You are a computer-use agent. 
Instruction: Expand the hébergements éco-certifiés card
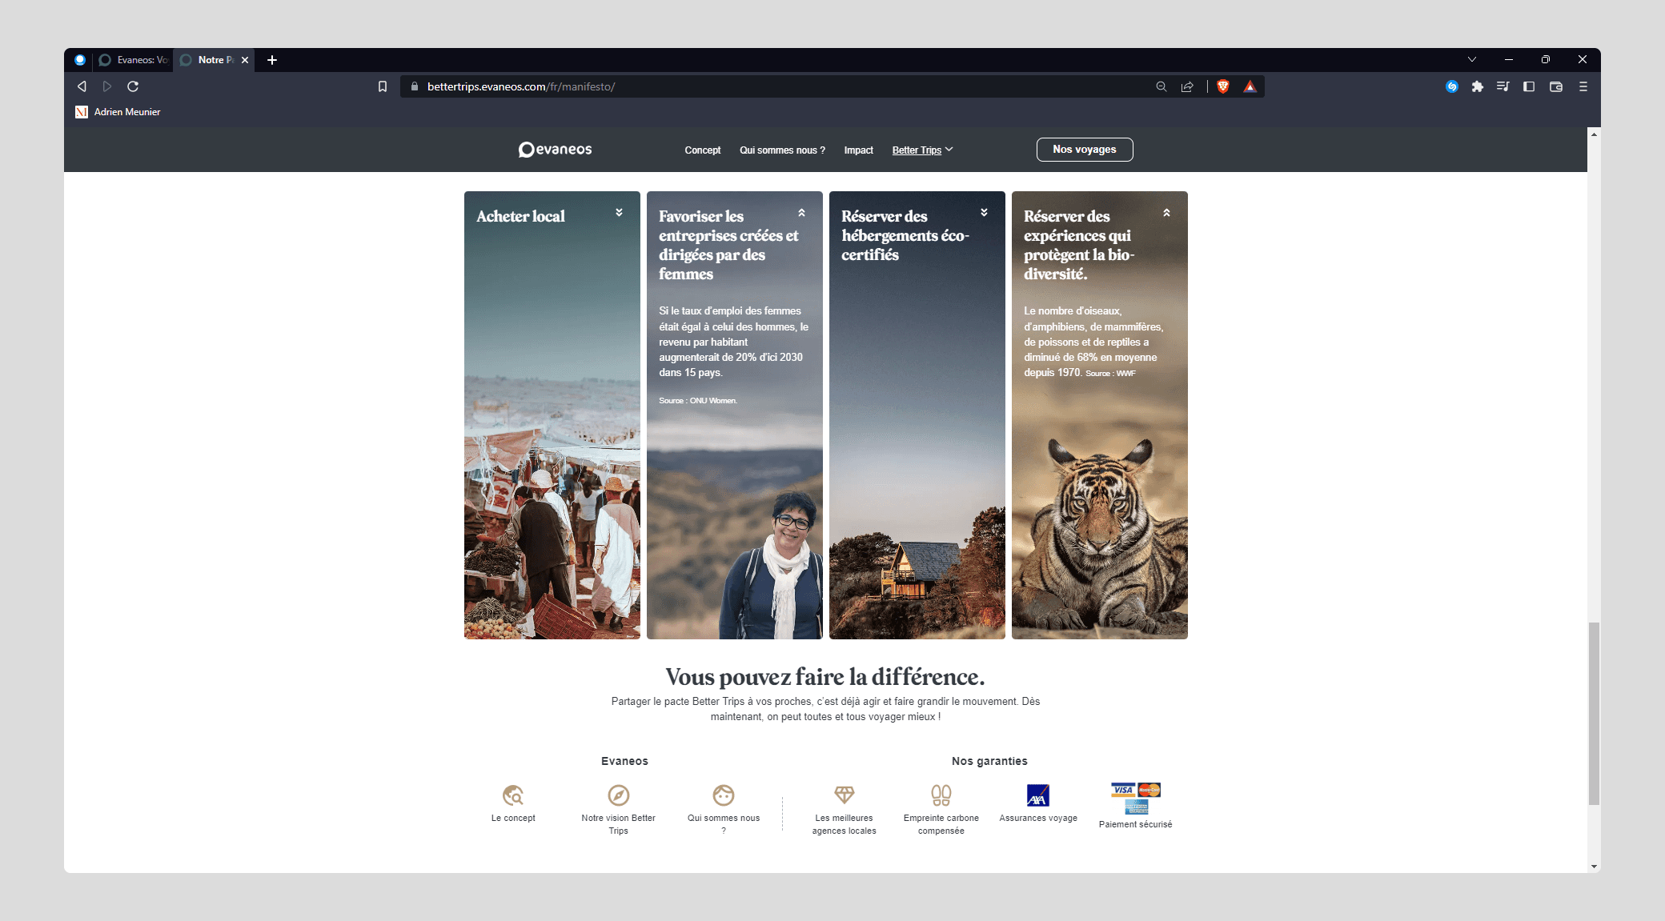984,213
